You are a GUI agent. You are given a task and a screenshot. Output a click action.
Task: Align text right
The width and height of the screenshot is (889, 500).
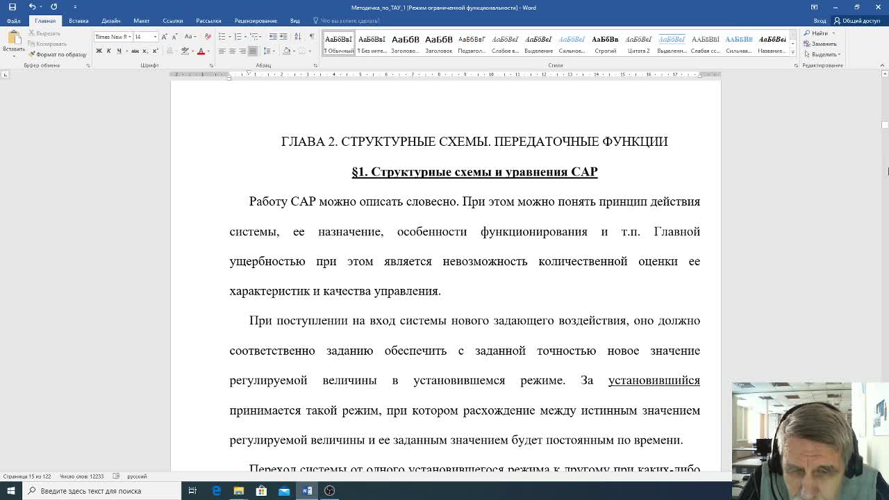(x=242, y=51)
